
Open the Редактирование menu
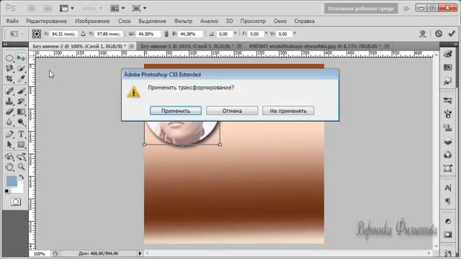coord(46,21)
